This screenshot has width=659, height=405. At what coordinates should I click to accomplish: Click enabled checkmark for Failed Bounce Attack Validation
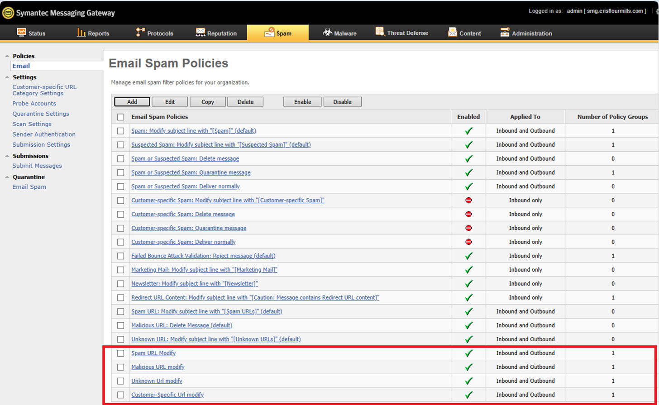(x=469, y=256)
